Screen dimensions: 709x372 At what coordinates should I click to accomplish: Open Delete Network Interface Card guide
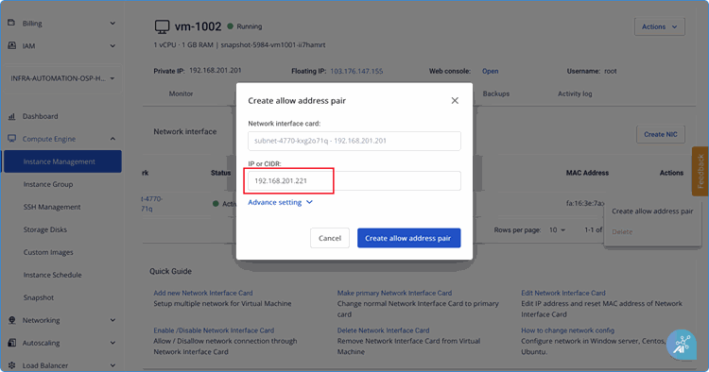[x=383, y=330]
